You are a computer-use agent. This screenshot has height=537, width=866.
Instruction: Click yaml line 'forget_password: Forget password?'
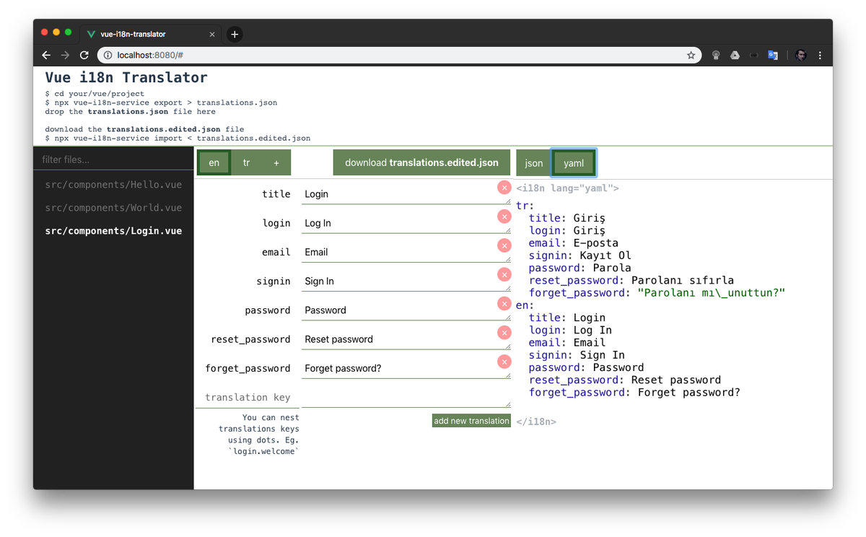coord(634,393)
